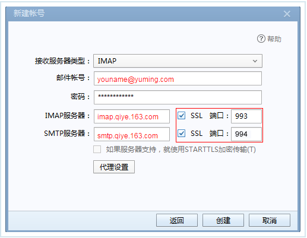Select the IMAP server type combo box

(178, 61)
